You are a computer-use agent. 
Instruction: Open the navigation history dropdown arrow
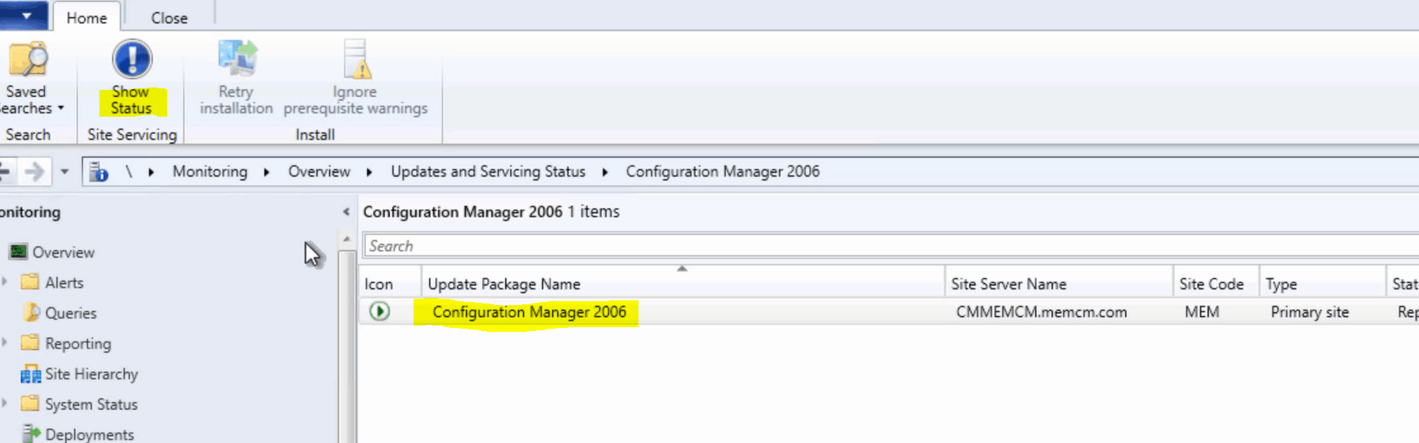pos(65,172)
